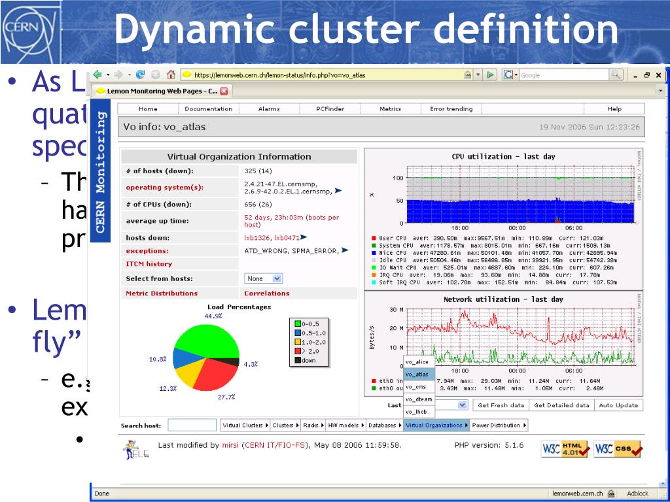The height and width of the screenshot is (502, 670).
Task: Open the Forward history dropdown arrow
Action: (128, 75)
